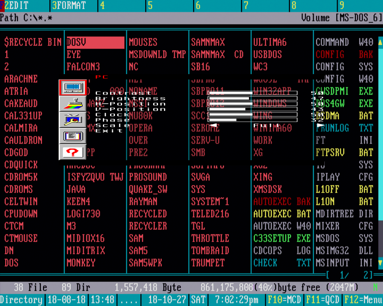Select the C33SETUP EXE file
Image resolution: width=383 pixels, height=306 pixels.
click(x=282, y=238)
